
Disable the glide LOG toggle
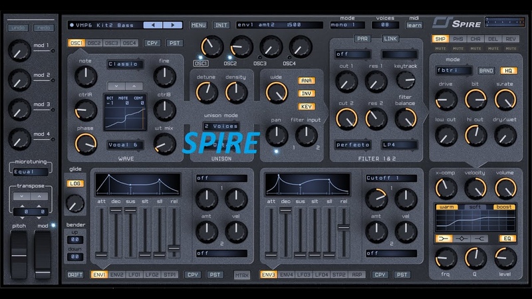click(x=74, y=183)
